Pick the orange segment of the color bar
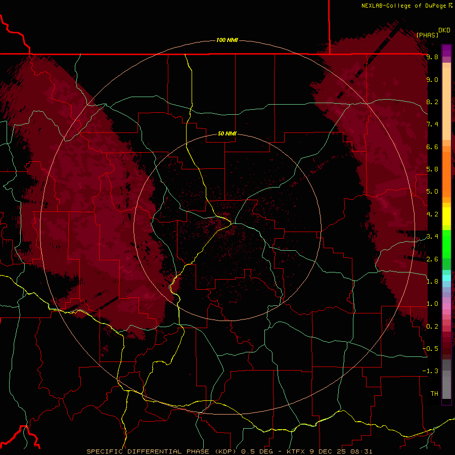The image size is (455, 455). click(446, 174)
